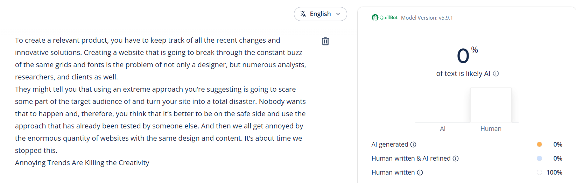
Task: Click info icon beside 'of text is likely AI'
Action: (496, 73)
